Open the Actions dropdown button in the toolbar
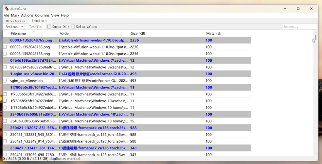 14,27
